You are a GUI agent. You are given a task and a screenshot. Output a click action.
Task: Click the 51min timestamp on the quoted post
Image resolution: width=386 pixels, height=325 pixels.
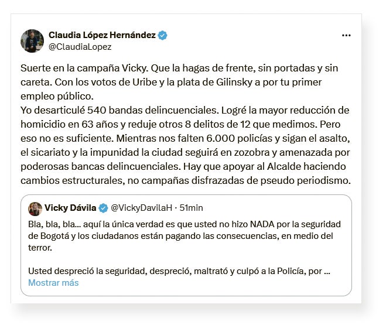tap(191, 208)
